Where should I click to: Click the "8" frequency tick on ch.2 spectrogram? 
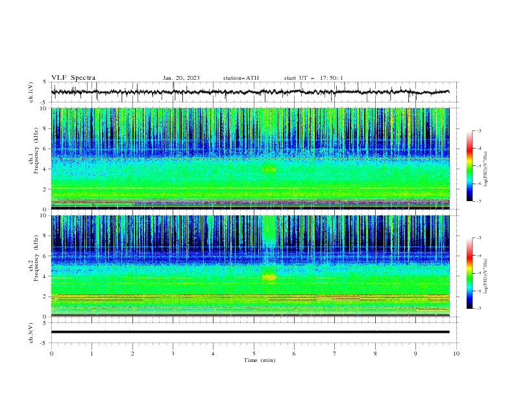pos(45,236)
